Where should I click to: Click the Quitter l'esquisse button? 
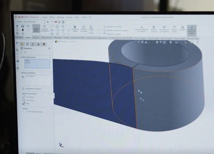[36, 29]
